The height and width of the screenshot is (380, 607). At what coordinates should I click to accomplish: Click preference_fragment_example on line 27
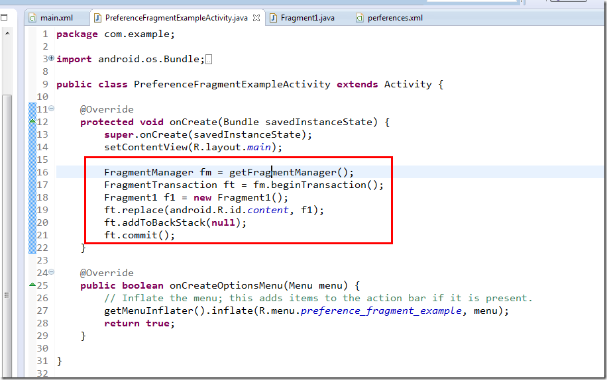[x=381, y=310]
